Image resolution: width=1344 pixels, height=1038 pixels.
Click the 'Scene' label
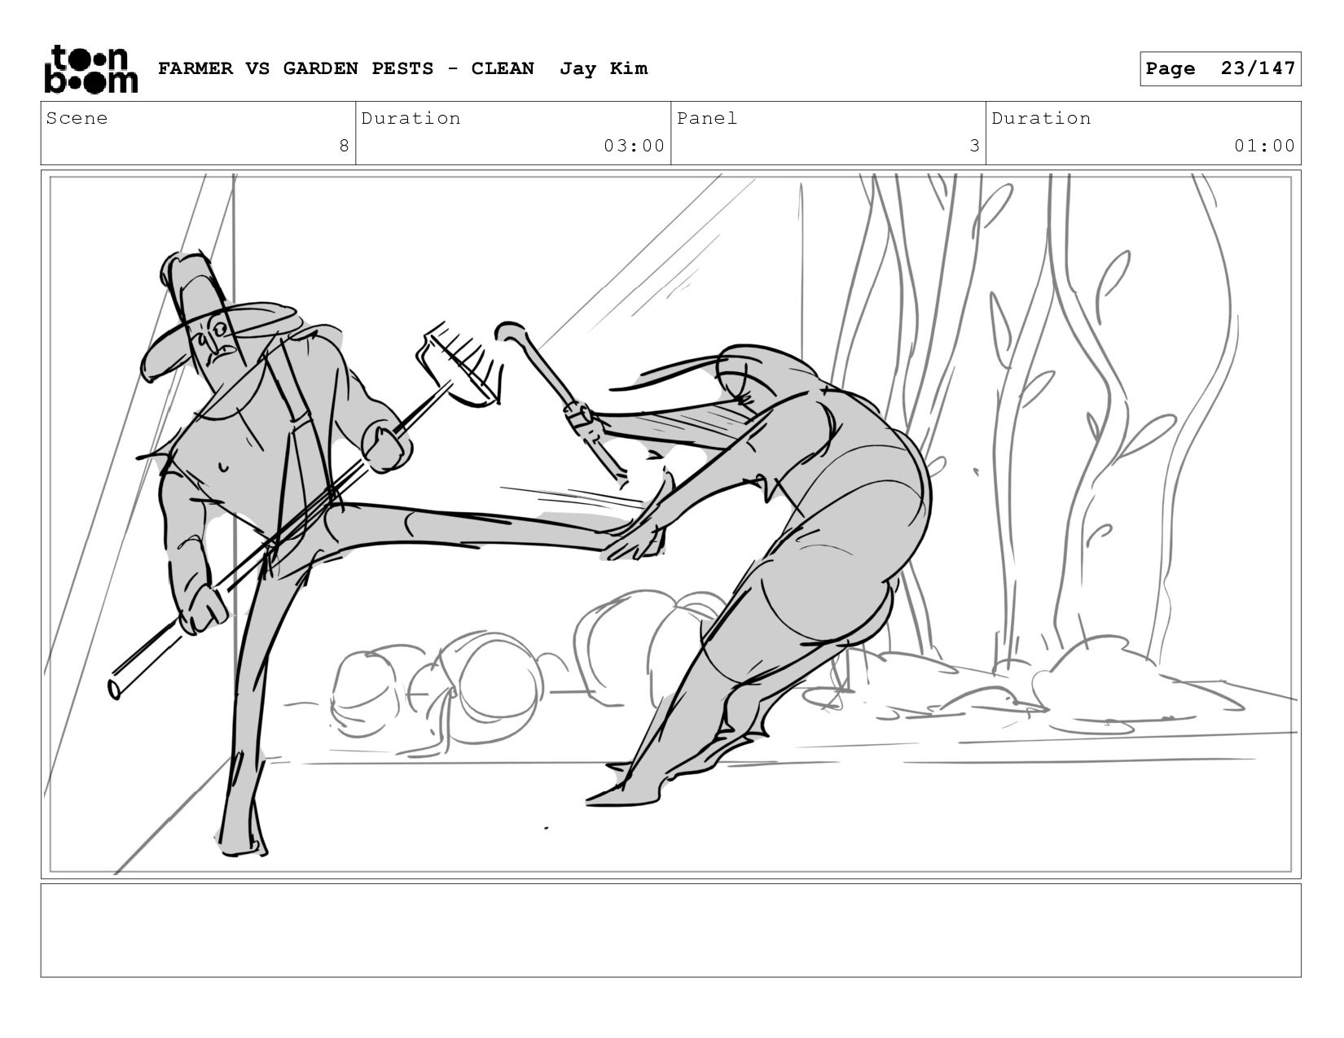pyautogui.click(x=77, y=118)
